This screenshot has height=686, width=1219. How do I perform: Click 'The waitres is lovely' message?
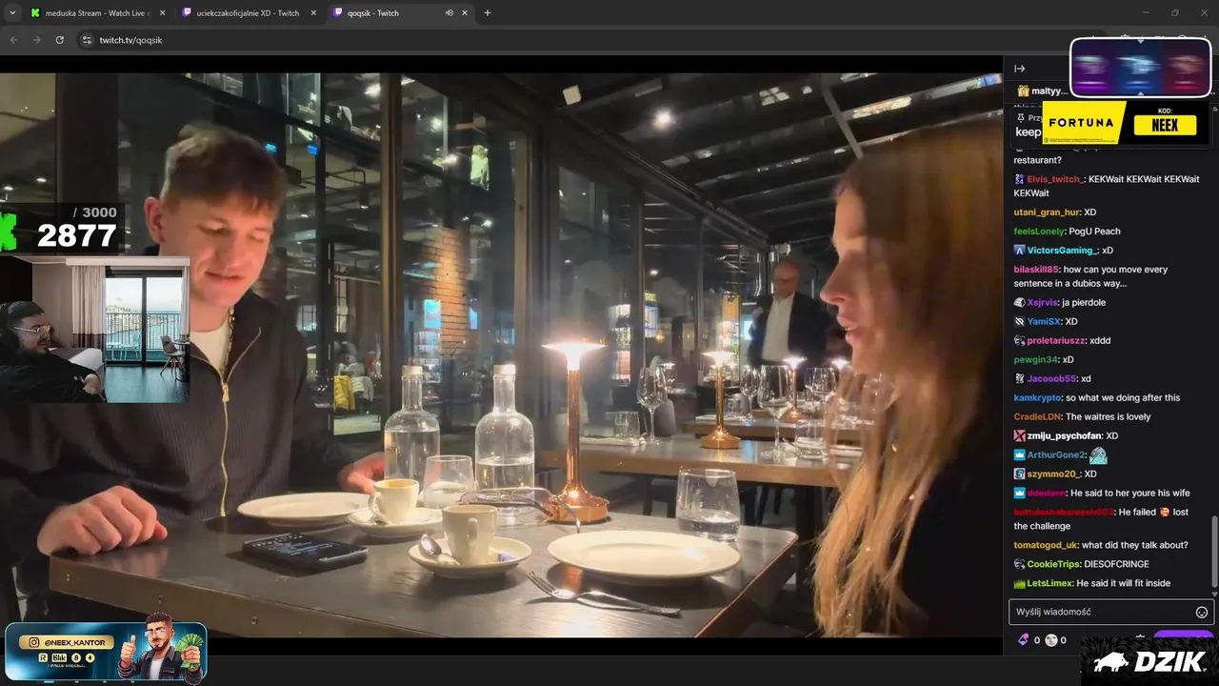1108,417
